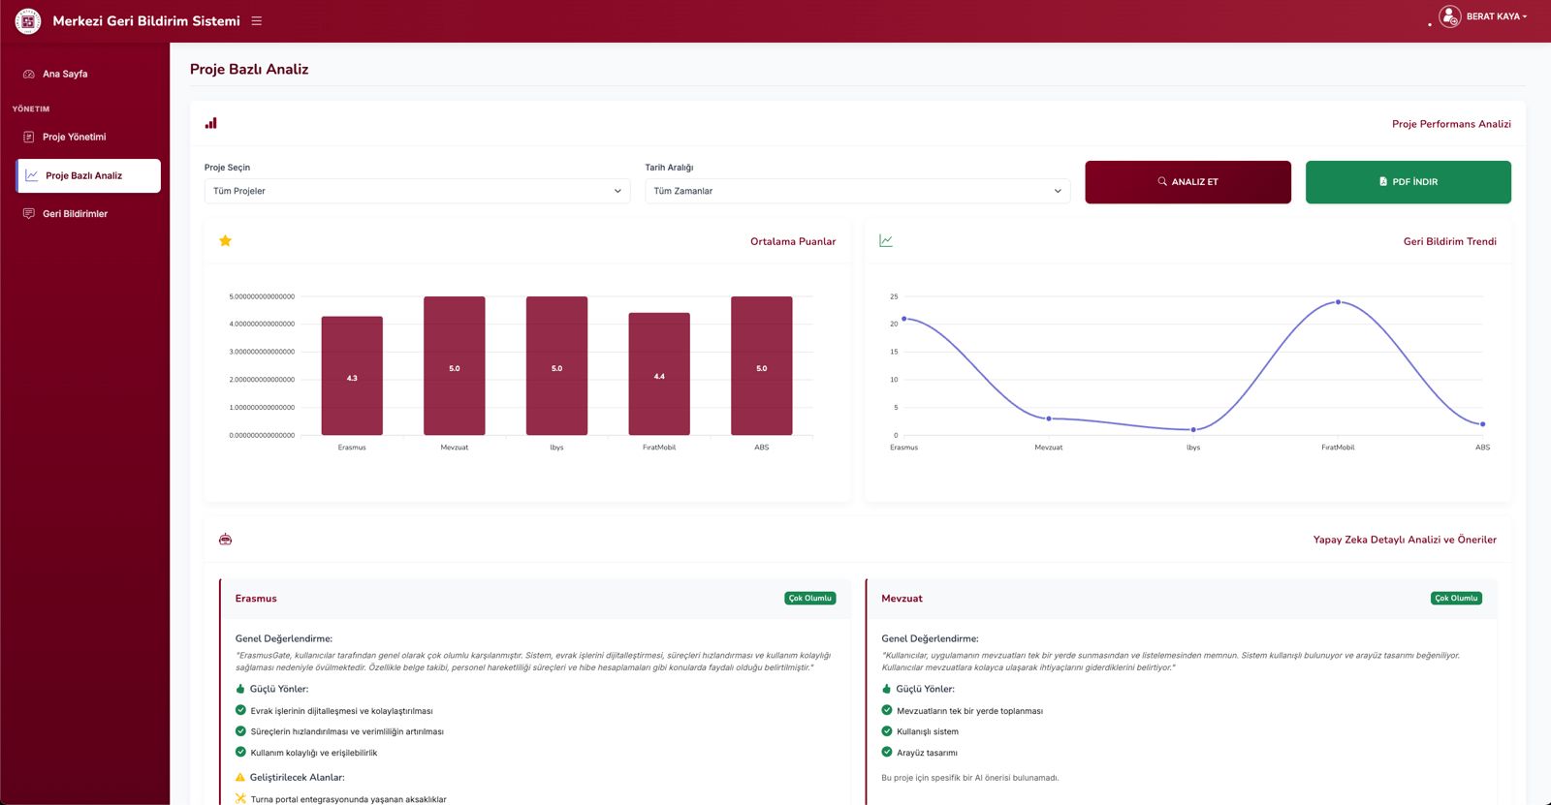The width and height of the screenshot is (1551, 805).
Task: Click the magnifier icon on ANALİZ ET
Action: [1162, 181]
